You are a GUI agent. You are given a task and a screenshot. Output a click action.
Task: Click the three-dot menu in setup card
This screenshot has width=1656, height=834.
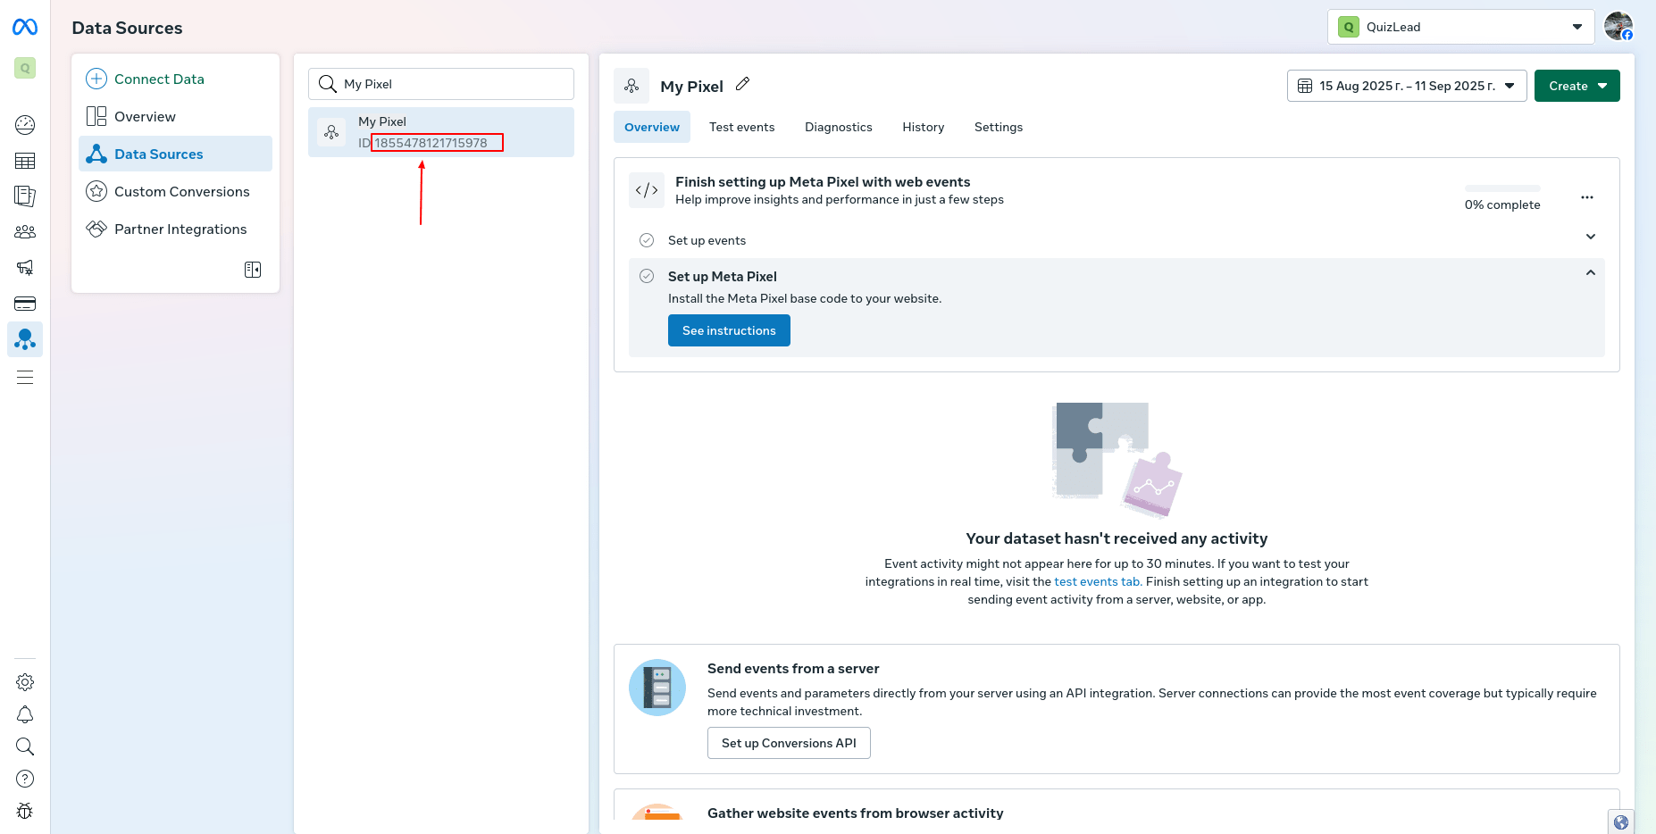click(1587, 197)
